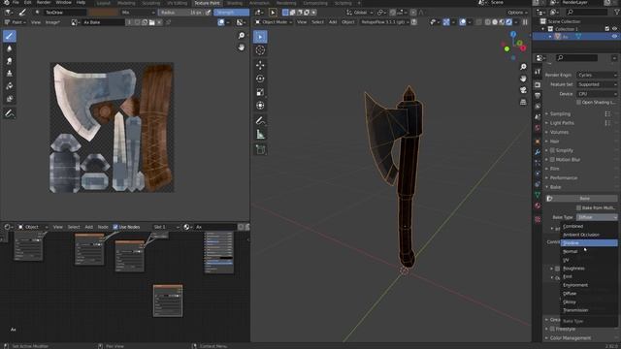Open the Modifier wrench properties tab
Screen dimensions: 621x349
click(x=538, y=152)
